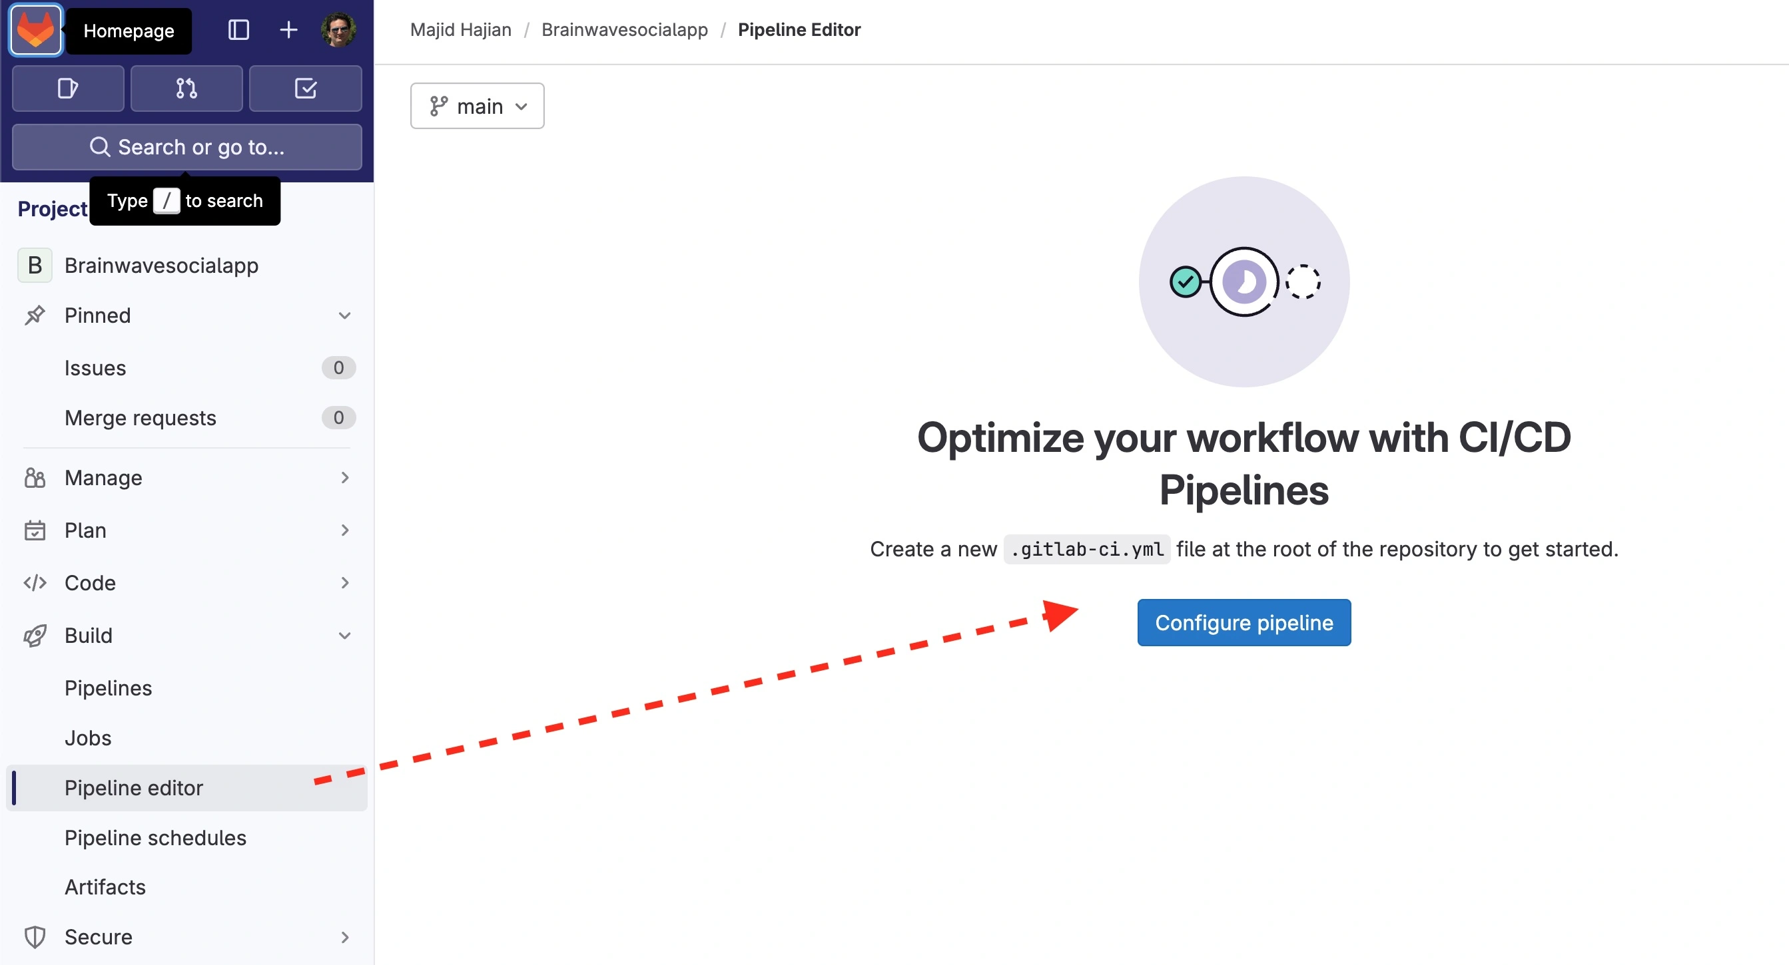Click the Manage users icon
1789x965 pixels.
click(x=35, y=478)
